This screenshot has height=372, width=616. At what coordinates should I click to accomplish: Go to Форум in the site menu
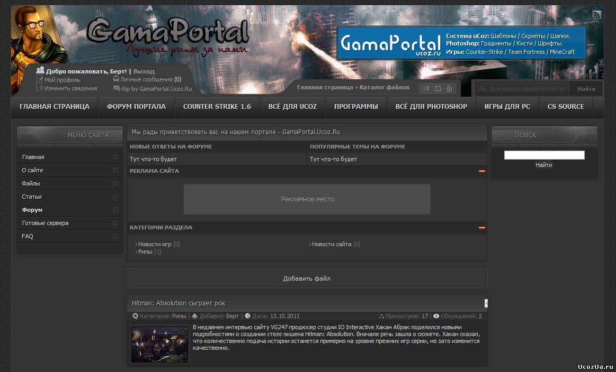coord(70,210)
